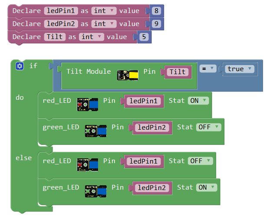Image resolution: width=272 pixels, height=223 pixels.
Task: Select the Tilt variable in Tilt Module pin
Action: tap(177, 72)
